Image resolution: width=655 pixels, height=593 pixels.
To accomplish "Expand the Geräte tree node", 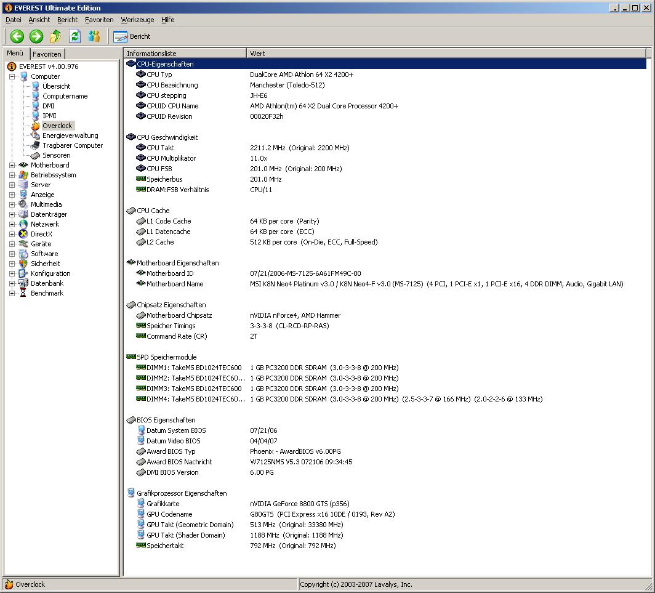I will click(12, 244).
